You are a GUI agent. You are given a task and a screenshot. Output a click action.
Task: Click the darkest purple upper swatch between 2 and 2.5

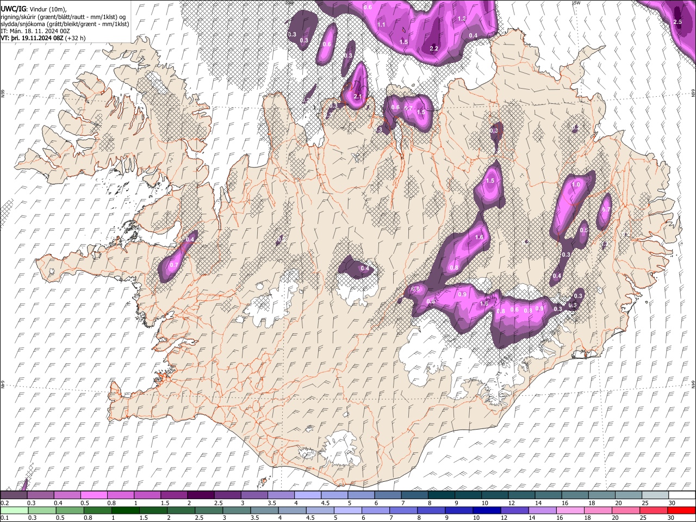pyautogui.click(x=201, y=495)
